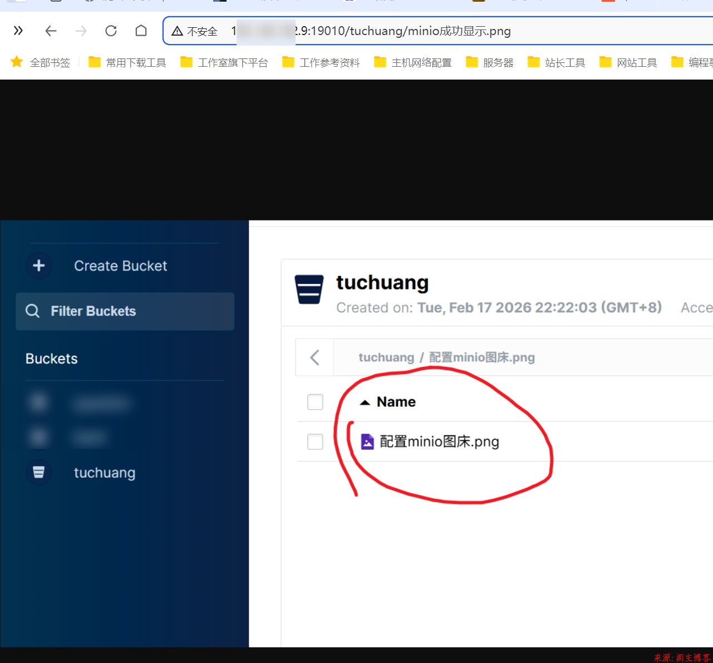Sort by Name using the arrow

point(365,402)
